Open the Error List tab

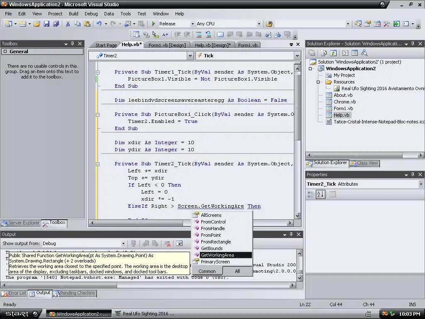click(14, 293)
